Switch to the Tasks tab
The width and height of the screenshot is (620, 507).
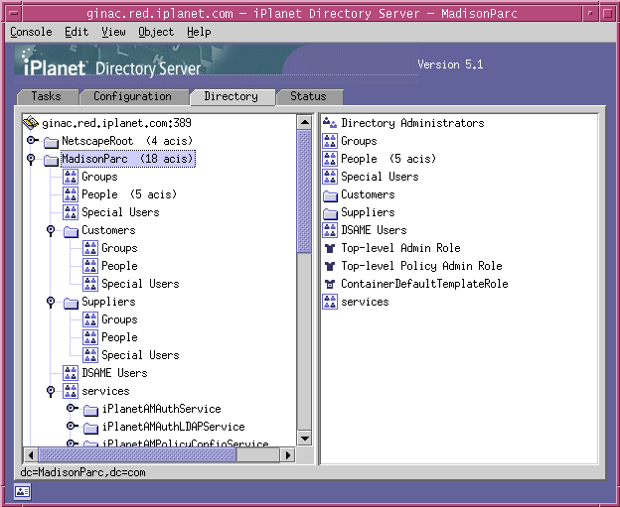point(47,97)
